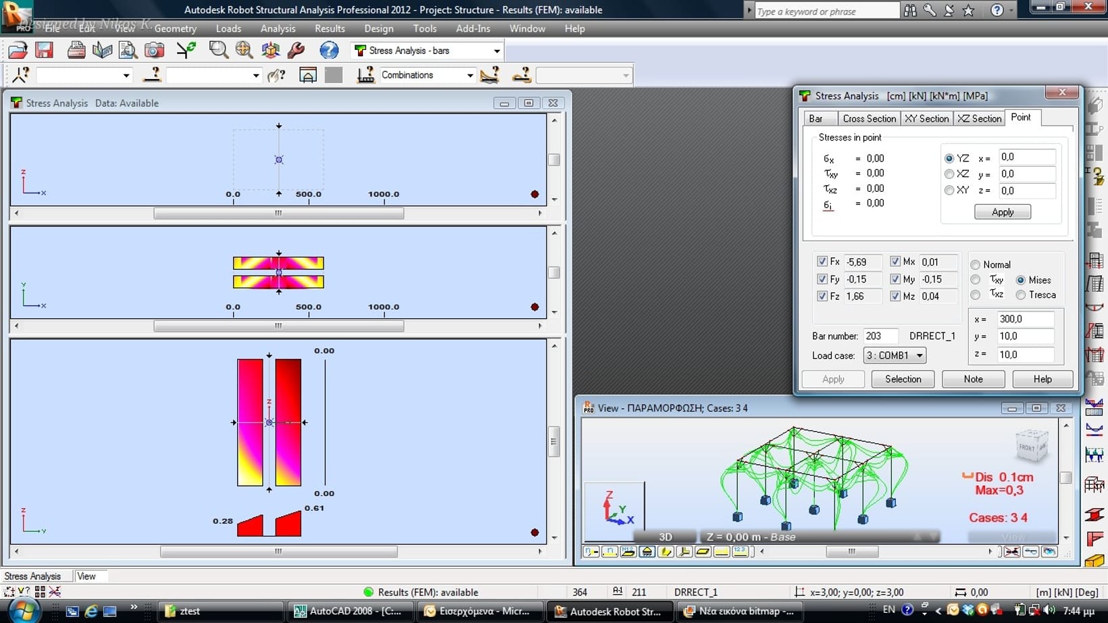Switch to the Cross Section tab

tap(869, 118)
